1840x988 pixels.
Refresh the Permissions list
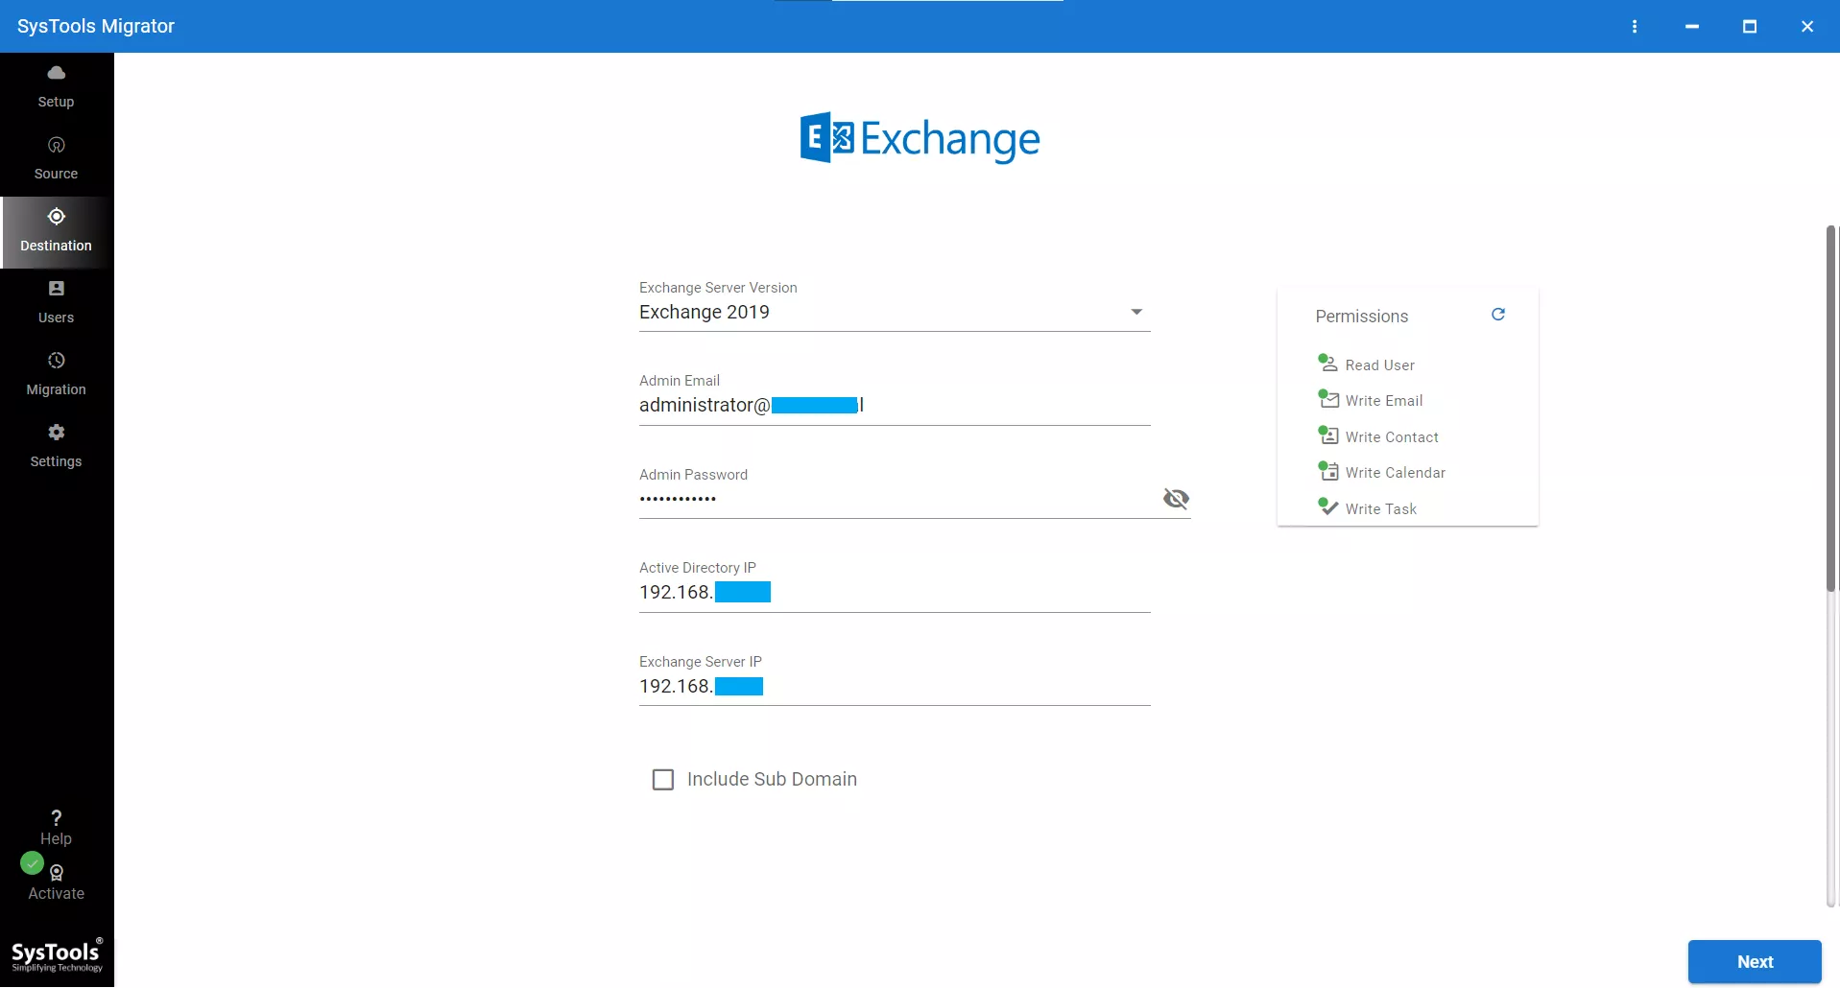tap(1498, 315)
